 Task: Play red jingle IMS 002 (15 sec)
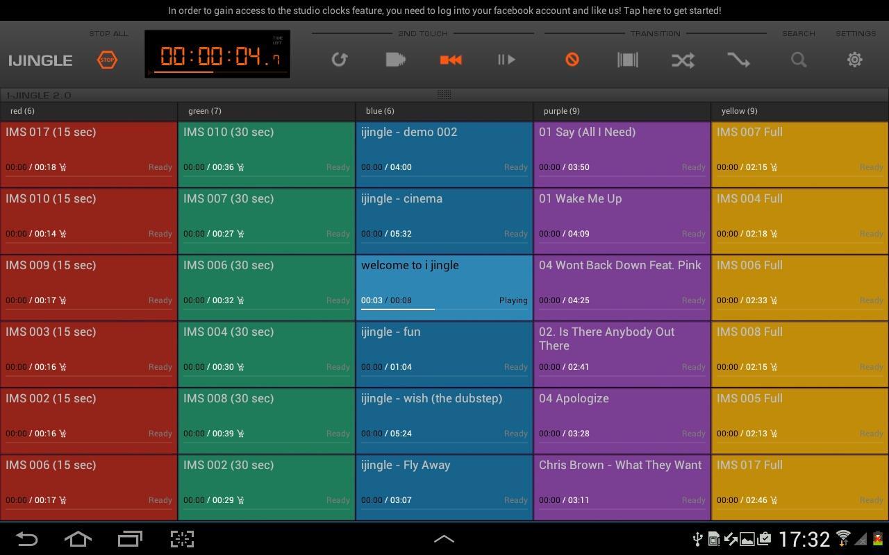click(89, 420)
